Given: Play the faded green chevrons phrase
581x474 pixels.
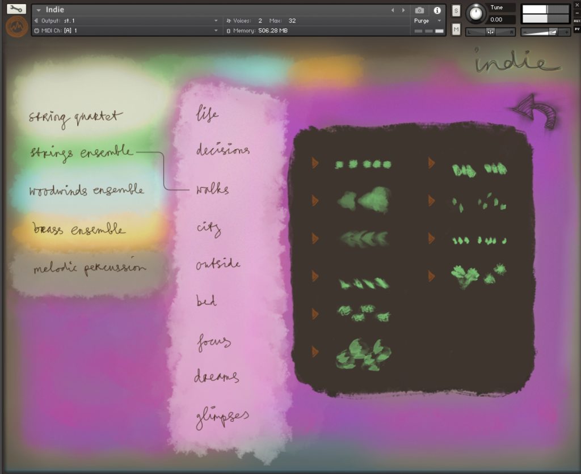Looking at the screenshot, I should pos(315,238).
